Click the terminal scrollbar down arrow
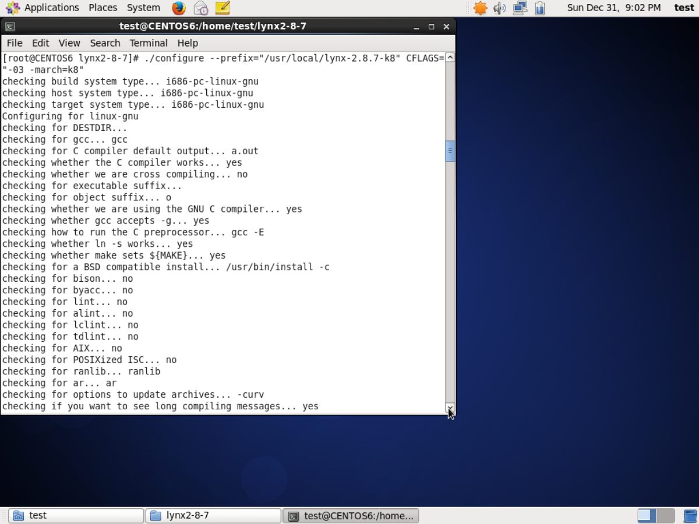The width and height of the screenshot is (699, 524). coord(450,408)
